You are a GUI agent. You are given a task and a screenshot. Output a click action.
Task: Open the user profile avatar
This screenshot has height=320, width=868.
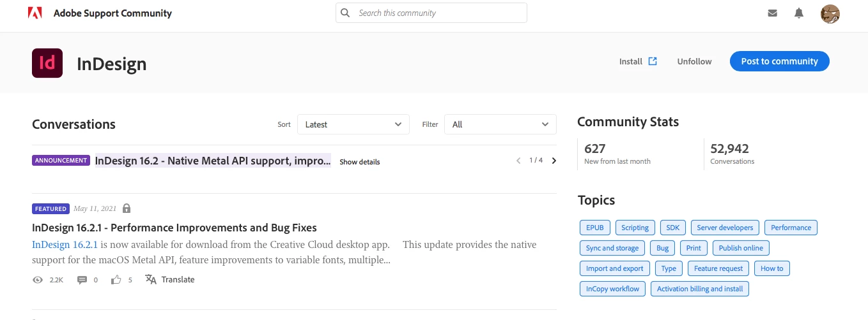[830, 13]
